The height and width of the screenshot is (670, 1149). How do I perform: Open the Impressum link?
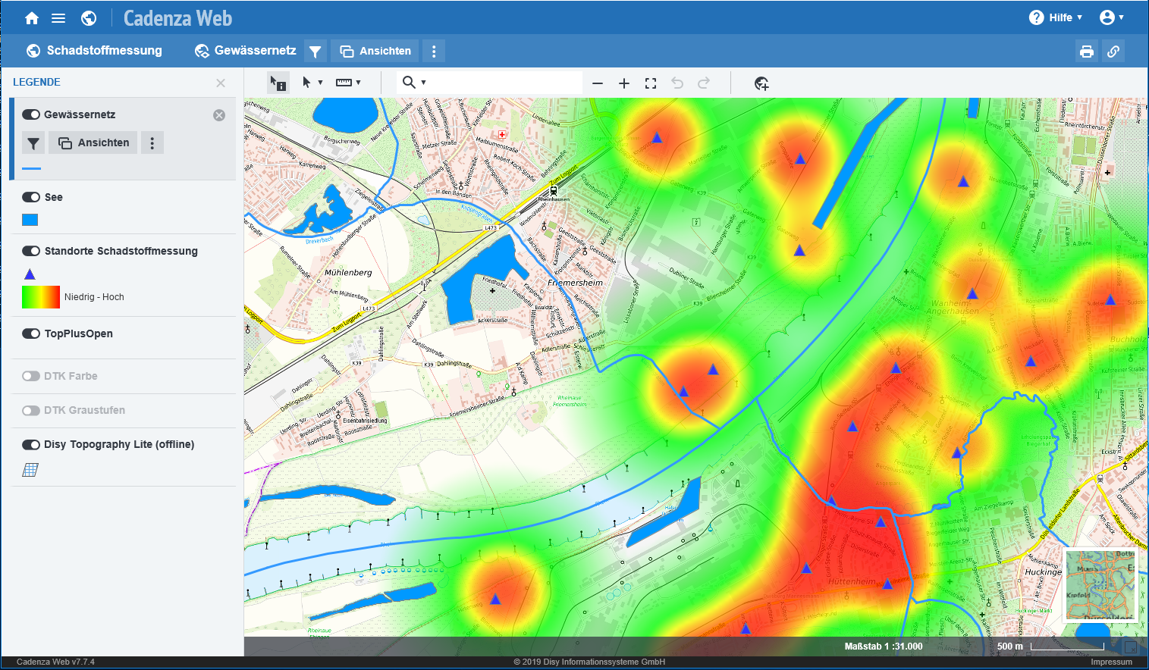(x=1111, y=662)
